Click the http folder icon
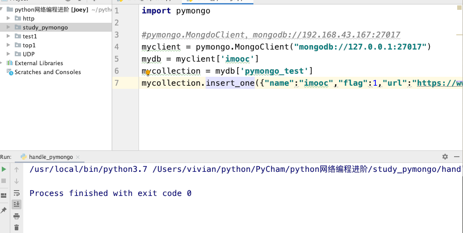Viewport: 463px width, 233px height. click(x=18, y=18)
